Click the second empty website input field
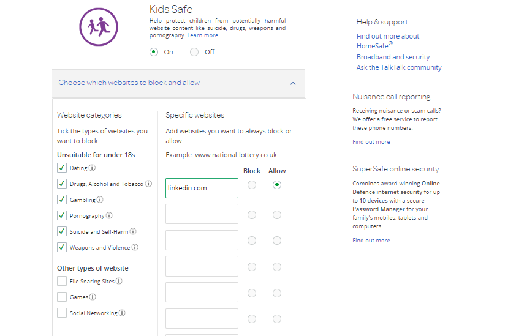This screenshot has height=336, width=527. (x=202, y=241)
